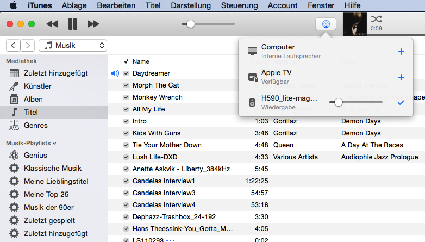
Task: Open the Zuletzt gespielt playlist
Action: tap(54, 220)
